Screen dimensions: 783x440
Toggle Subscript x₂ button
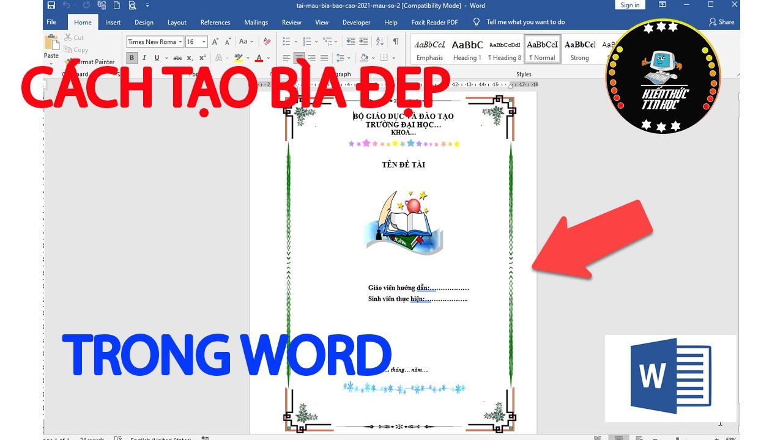(190, 58)
